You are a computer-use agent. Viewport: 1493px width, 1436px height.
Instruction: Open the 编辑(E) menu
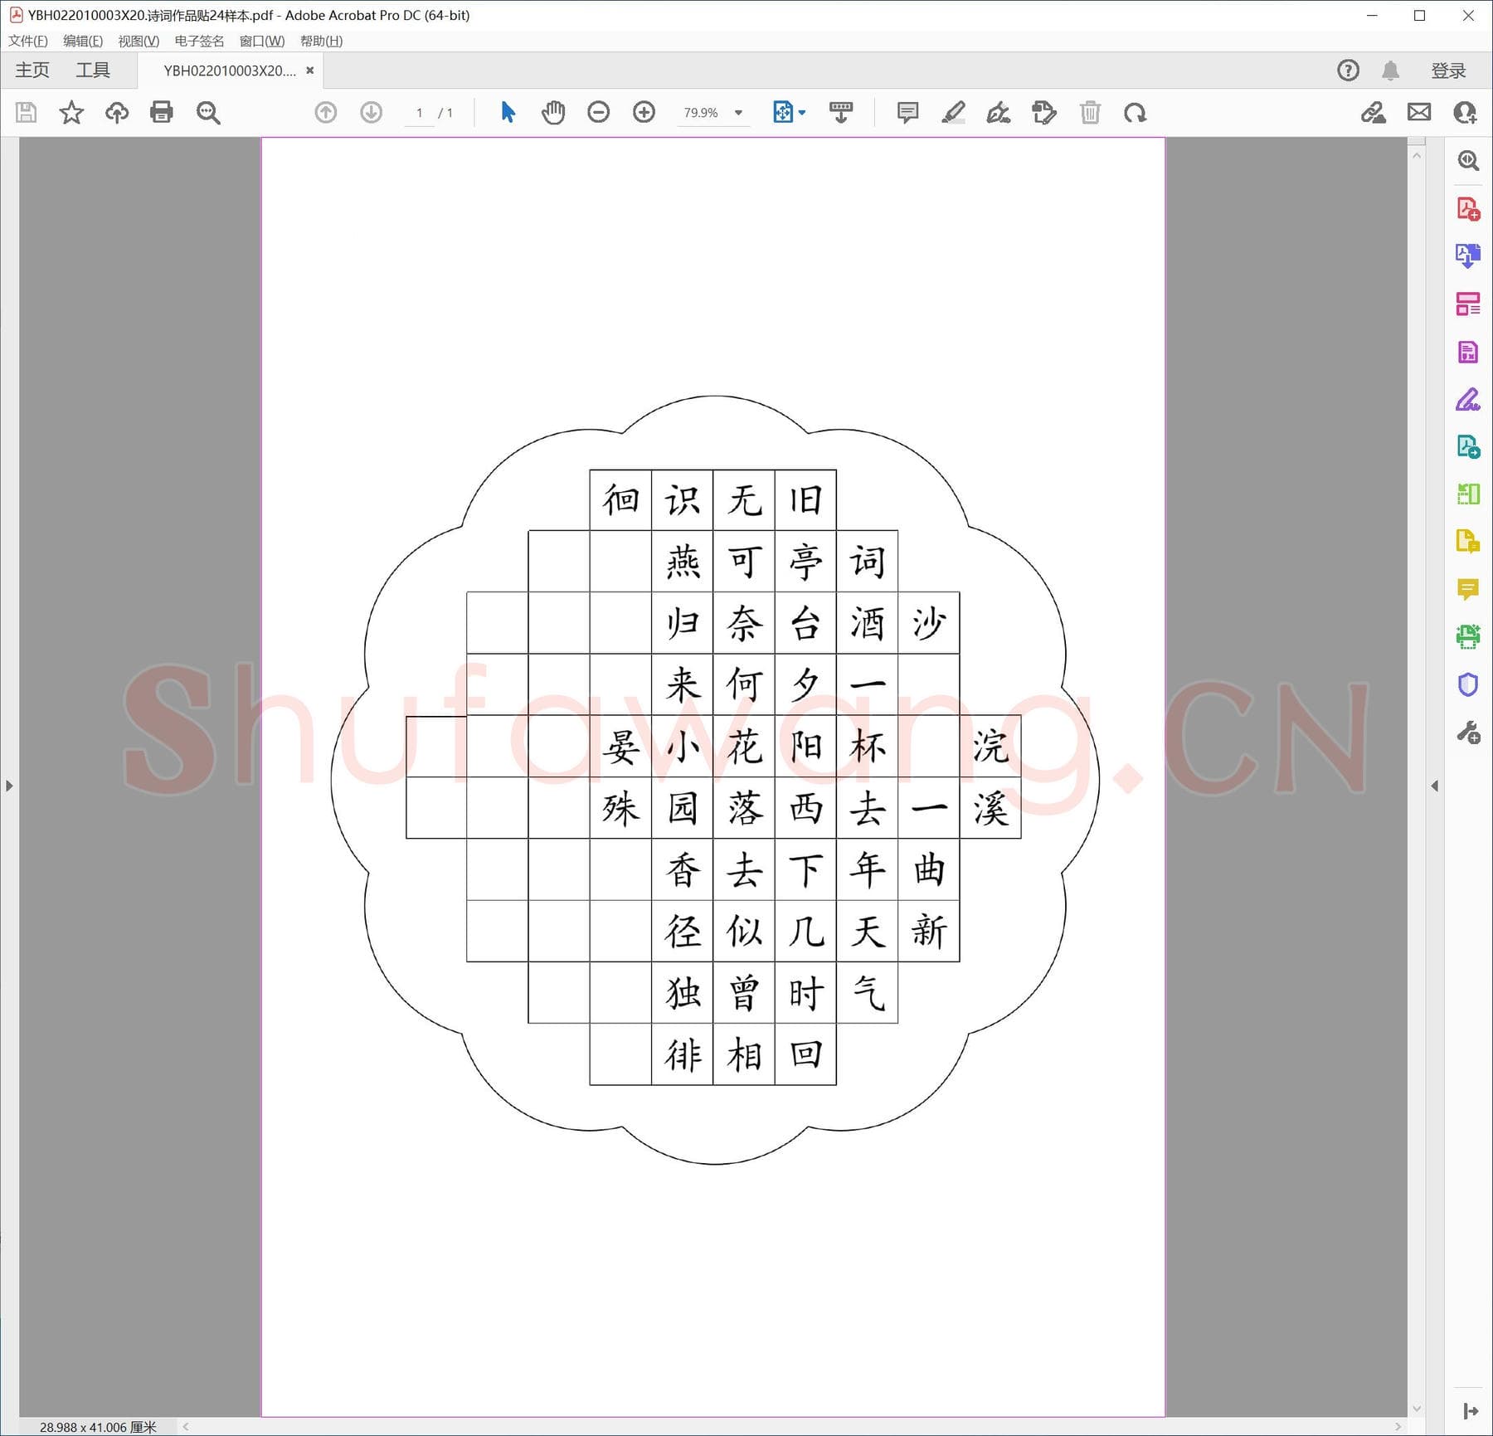[83, 41]
